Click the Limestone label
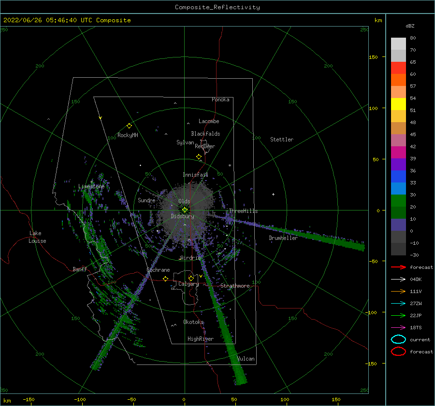Viewport: 435px width, 406px height. [91, 186]
